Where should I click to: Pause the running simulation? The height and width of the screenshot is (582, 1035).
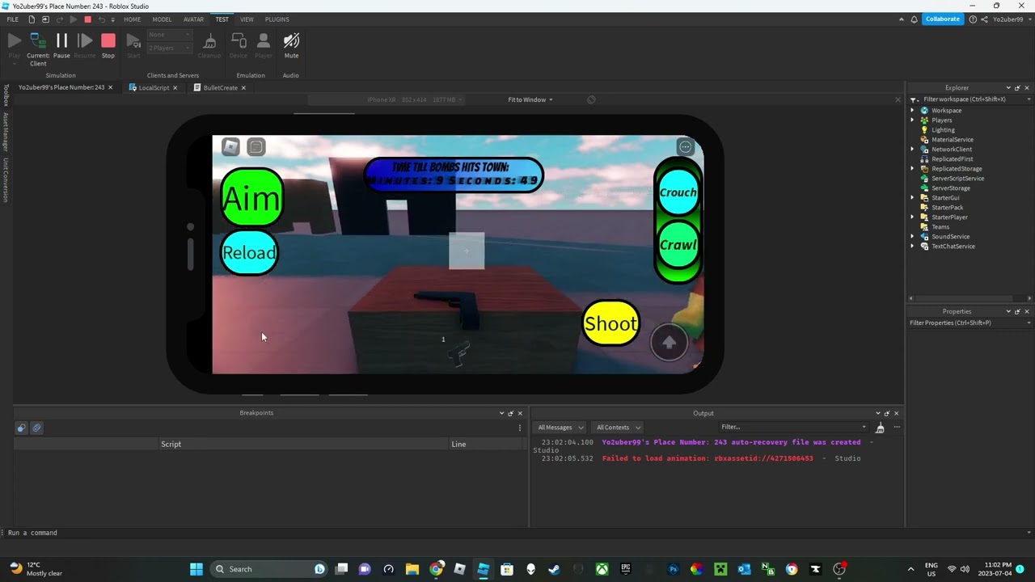[61, 45]
